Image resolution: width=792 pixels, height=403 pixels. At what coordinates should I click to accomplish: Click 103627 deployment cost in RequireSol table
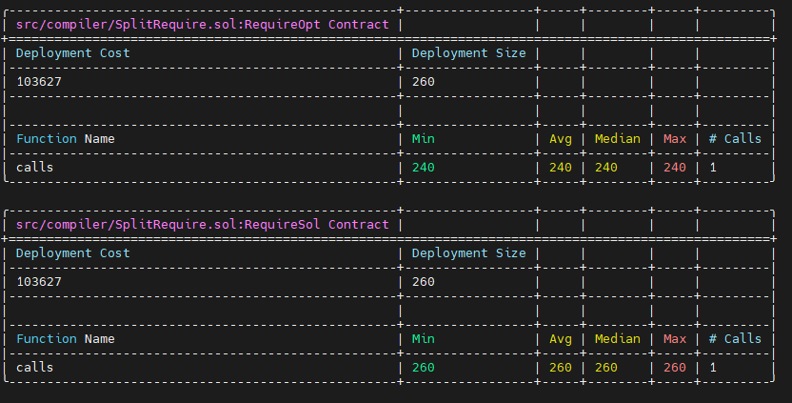pos(39,282)
